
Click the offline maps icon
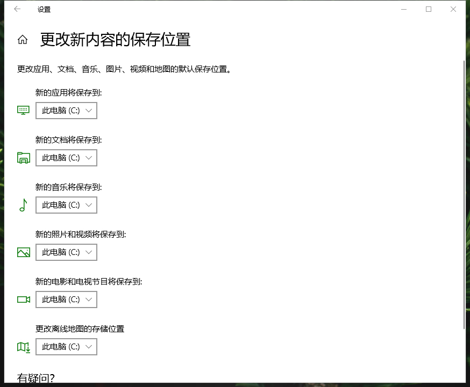[x=23, y=347]
